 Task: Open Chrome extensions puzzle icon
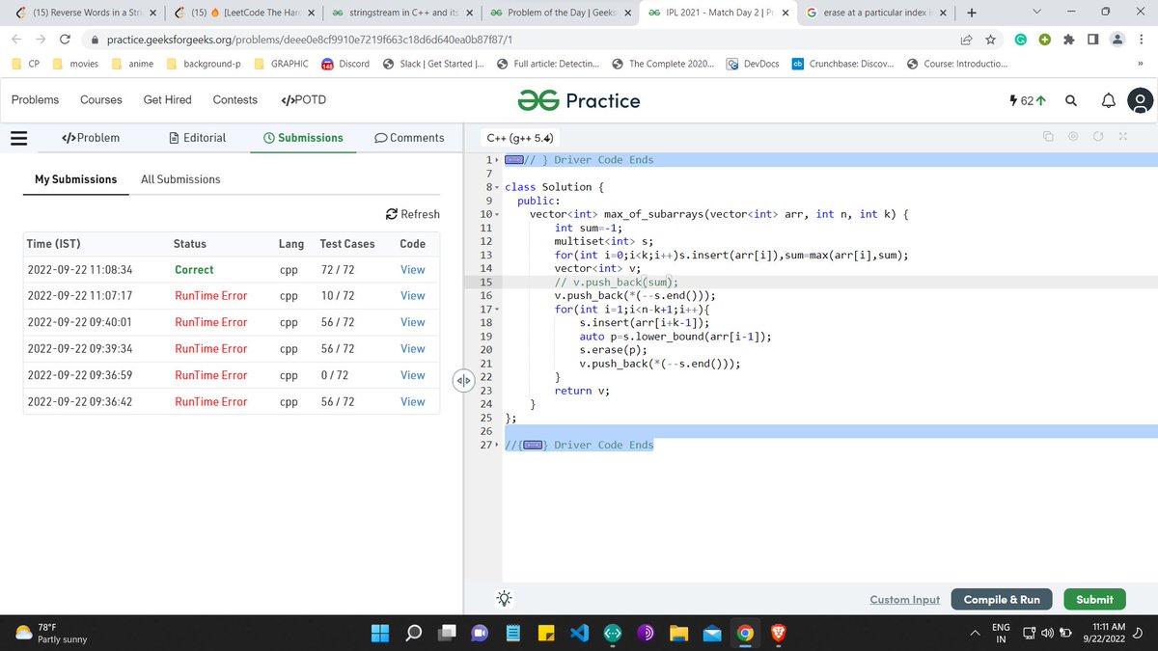[1068, 40]
